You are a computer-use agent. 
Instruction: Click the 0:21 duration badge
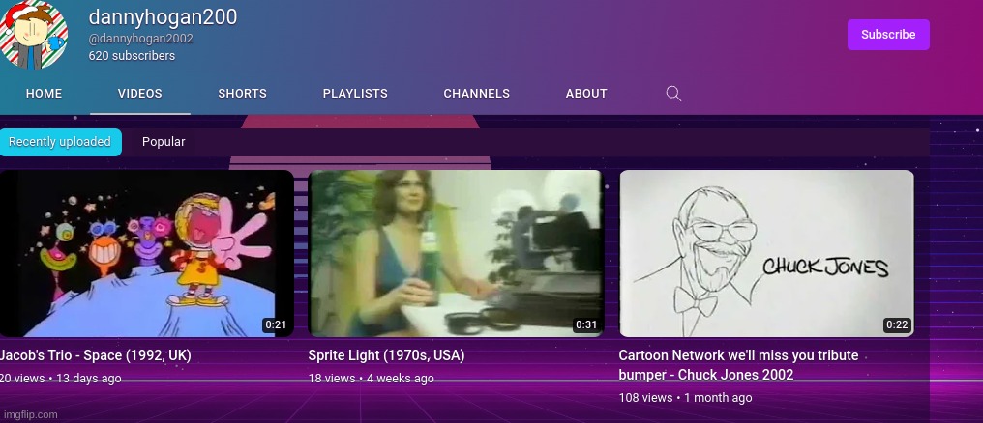276,324
